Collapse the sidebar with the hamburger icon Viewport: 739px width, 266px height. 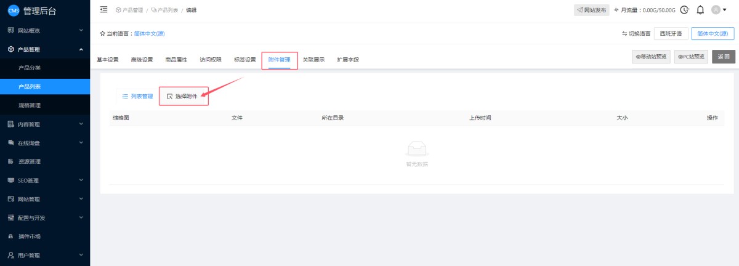[x=103, y=9]
